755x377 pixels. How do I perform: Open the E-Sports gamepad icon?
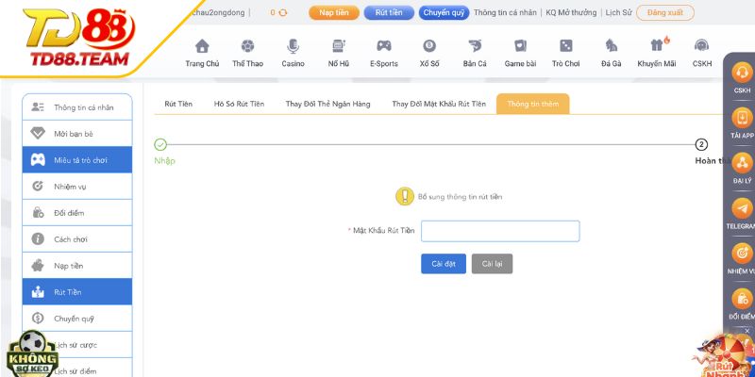[383, 46]
